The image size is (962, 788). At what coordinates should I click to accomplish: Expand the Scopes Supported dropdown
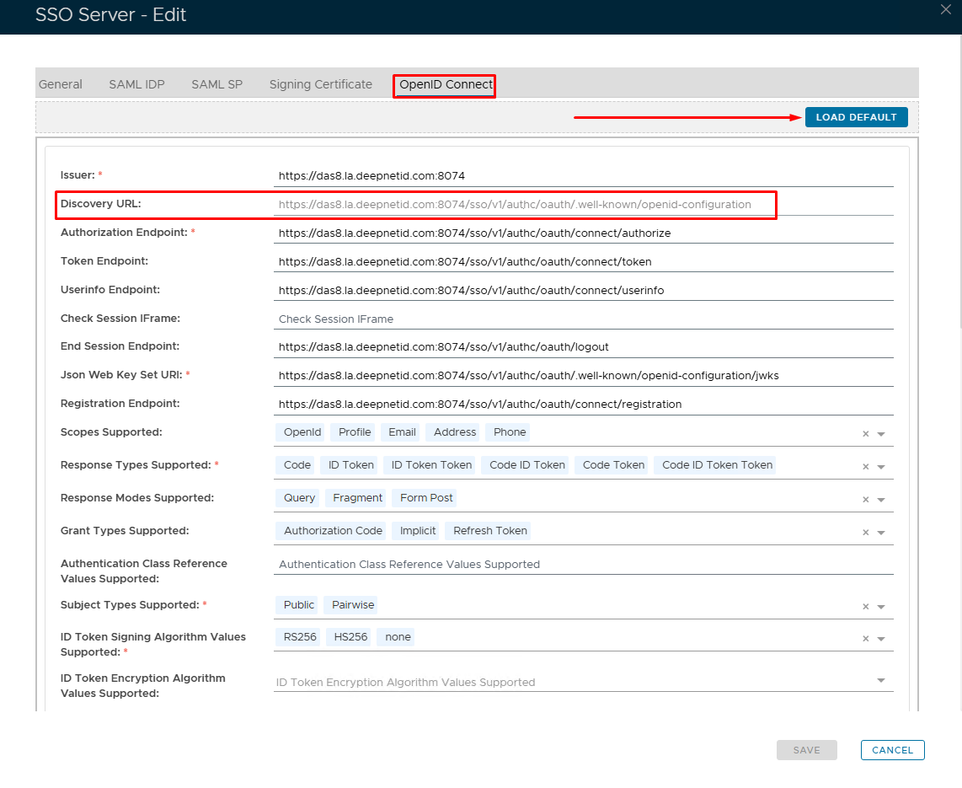[881, 434]
